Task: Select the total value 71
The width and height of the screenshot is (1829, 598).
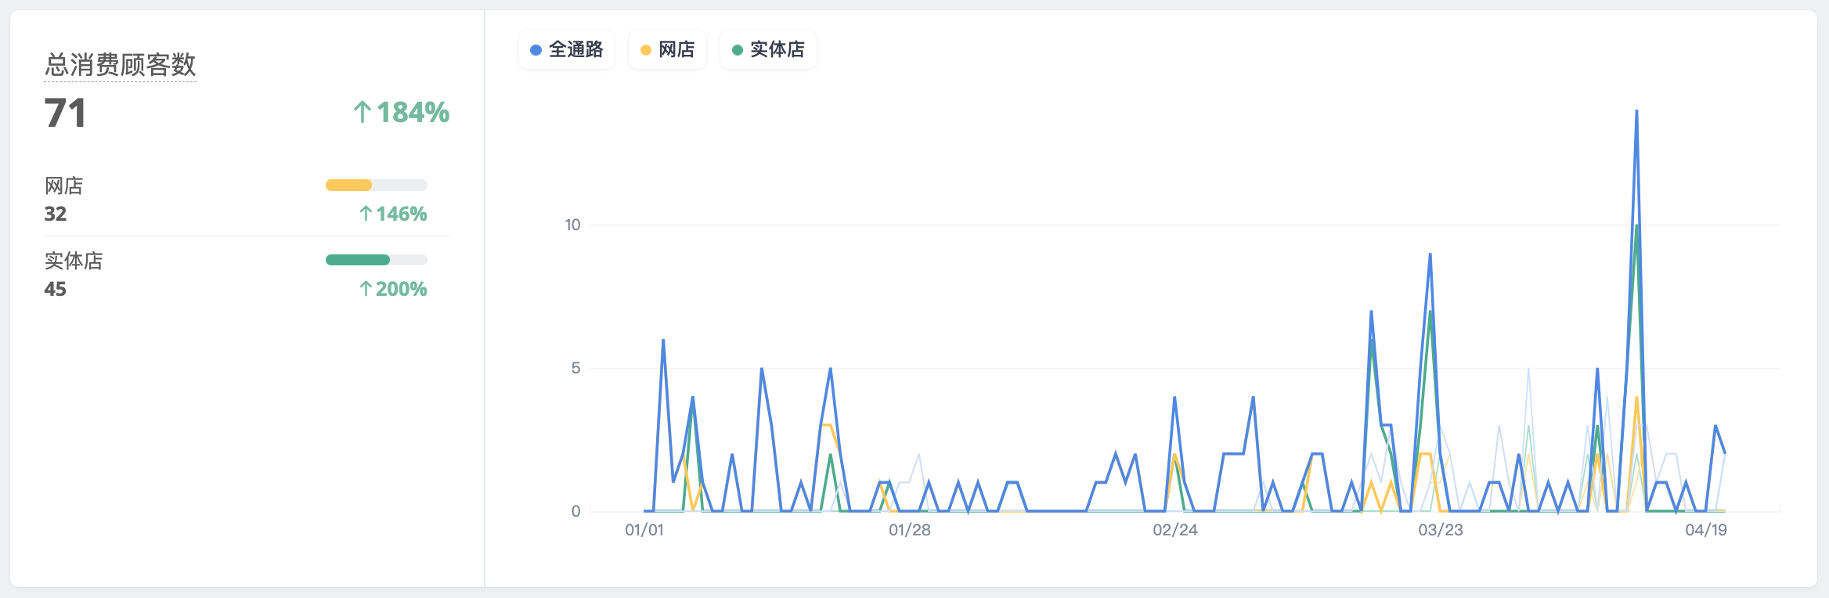Action: [x=65, y=113]
